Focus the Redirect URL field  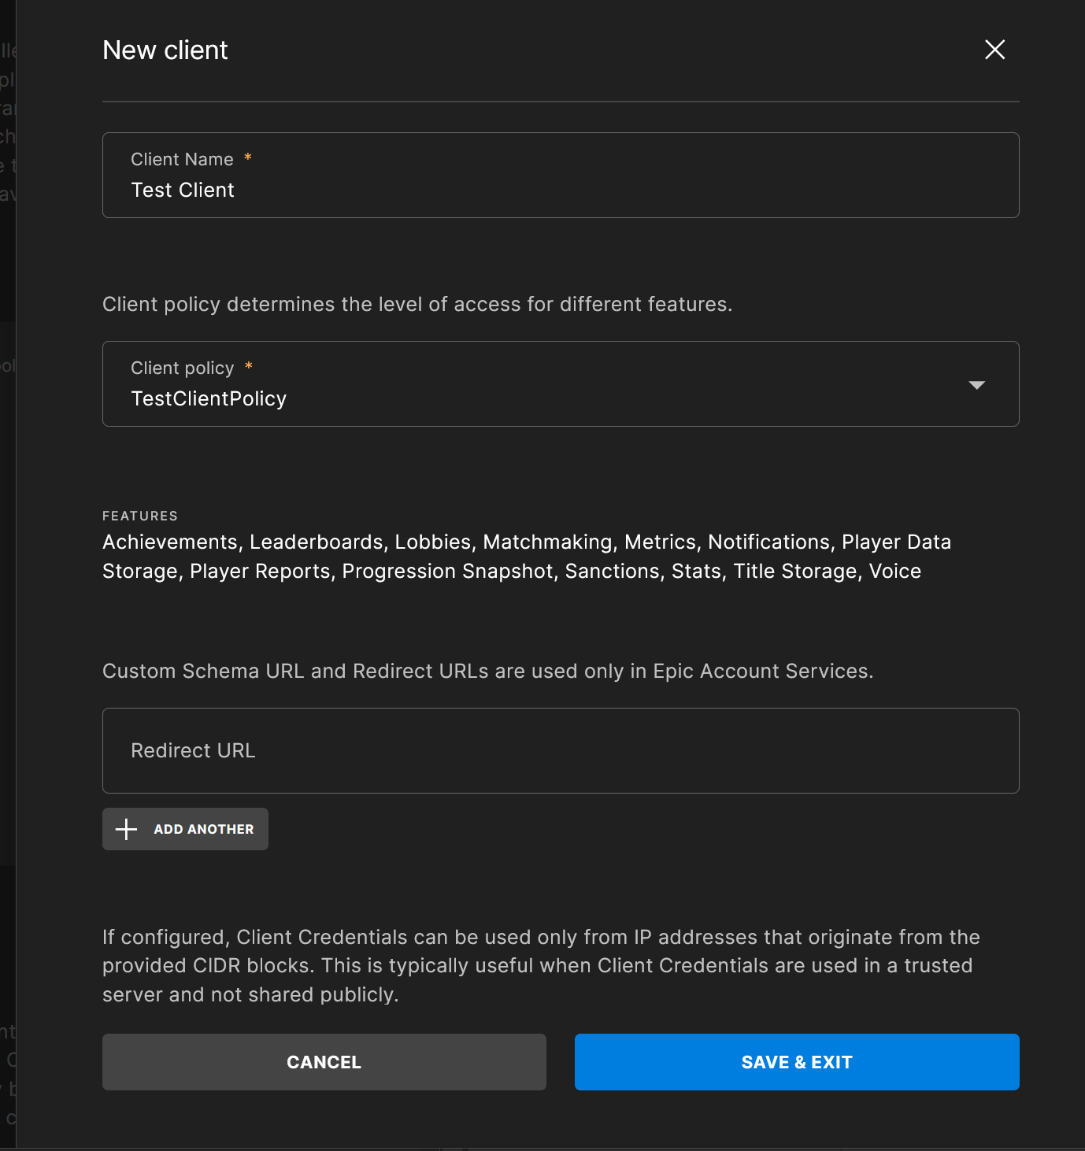[x=559, y=750]
